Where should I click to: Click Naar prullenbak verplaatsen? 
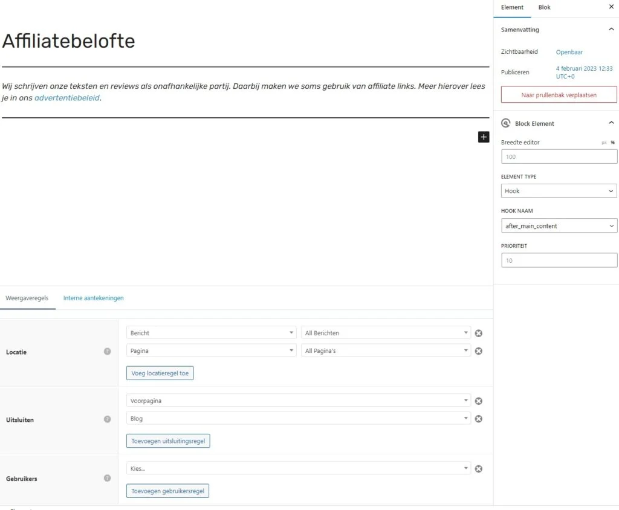(558, 94)
